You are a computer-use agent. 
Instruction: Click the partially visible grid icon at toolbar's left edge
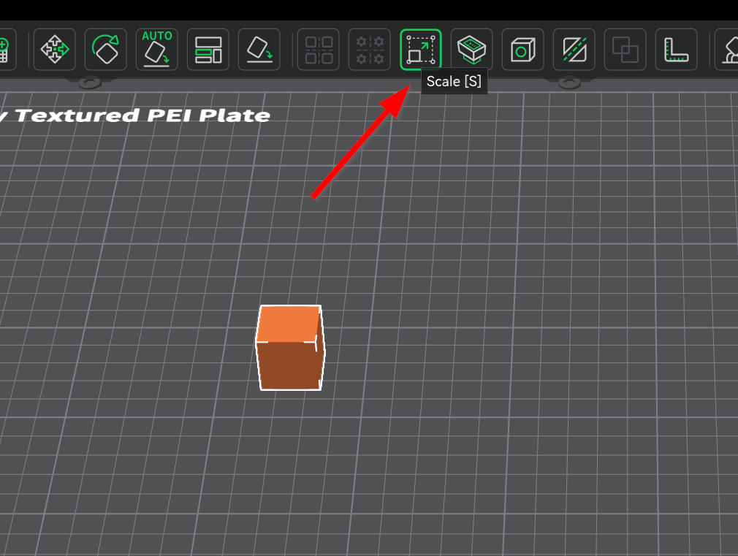[x=4, y=50]
